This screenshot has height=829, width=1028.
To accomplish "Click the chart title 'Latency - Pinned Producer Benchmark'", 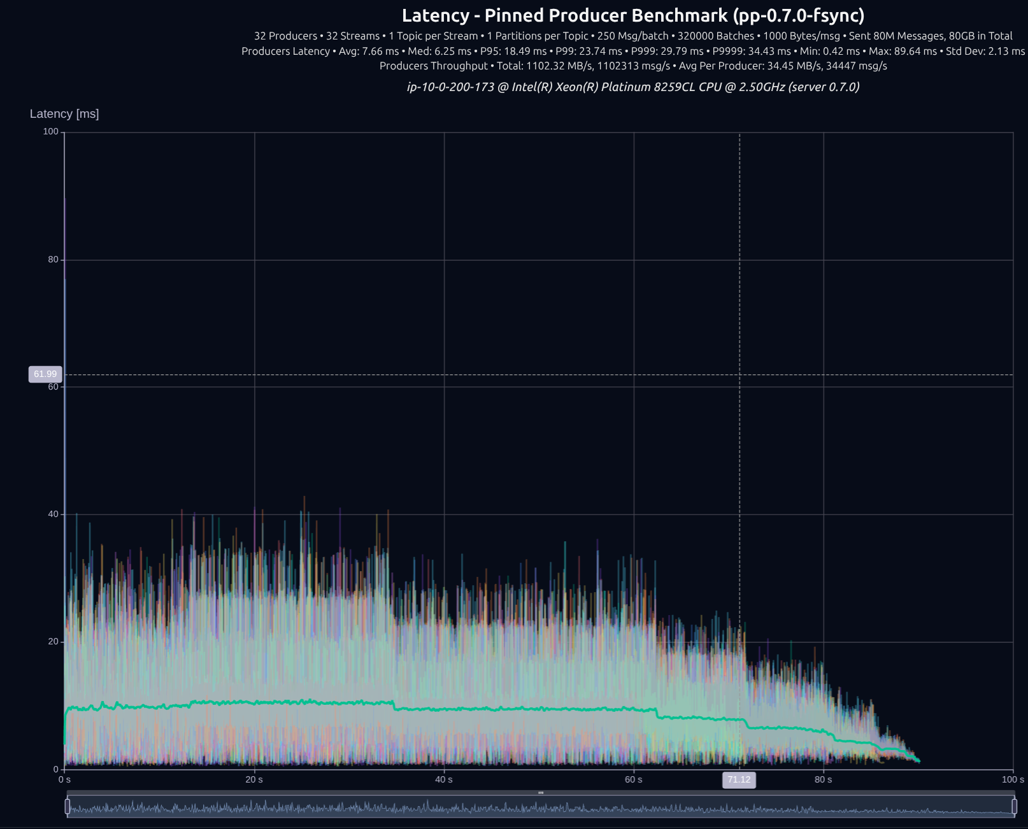I will (x=633, y=16).
